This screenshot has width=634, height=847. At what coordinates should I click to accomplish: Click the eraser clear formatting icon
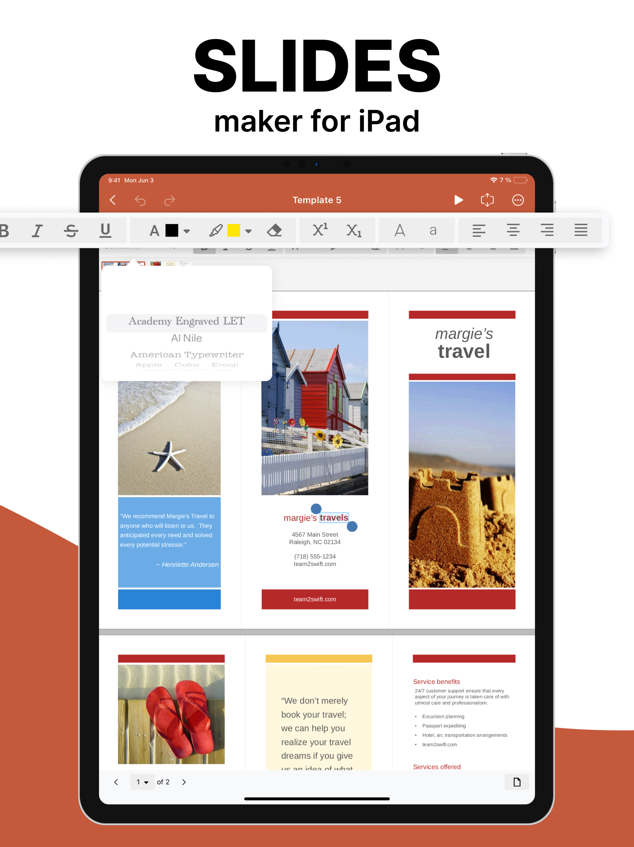(274, 231)
